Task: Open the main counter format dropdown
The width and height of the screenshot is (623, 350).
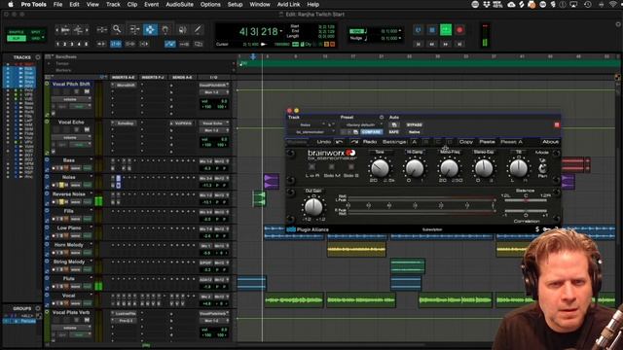Action: click(281, 31)
